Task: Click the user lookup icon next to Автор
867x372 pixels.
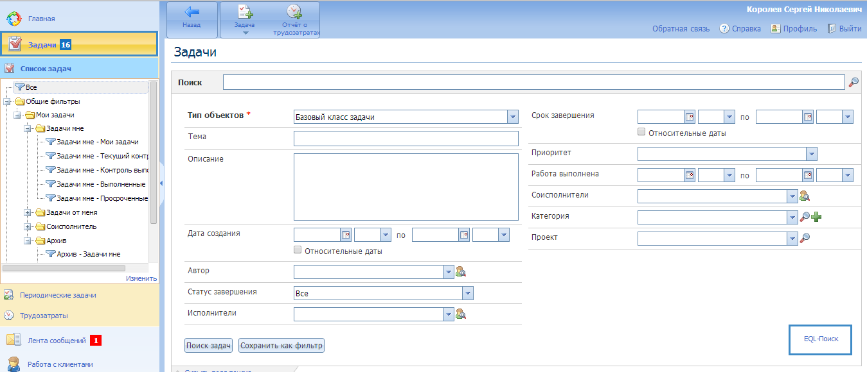Action: click(x=460, y=272)
